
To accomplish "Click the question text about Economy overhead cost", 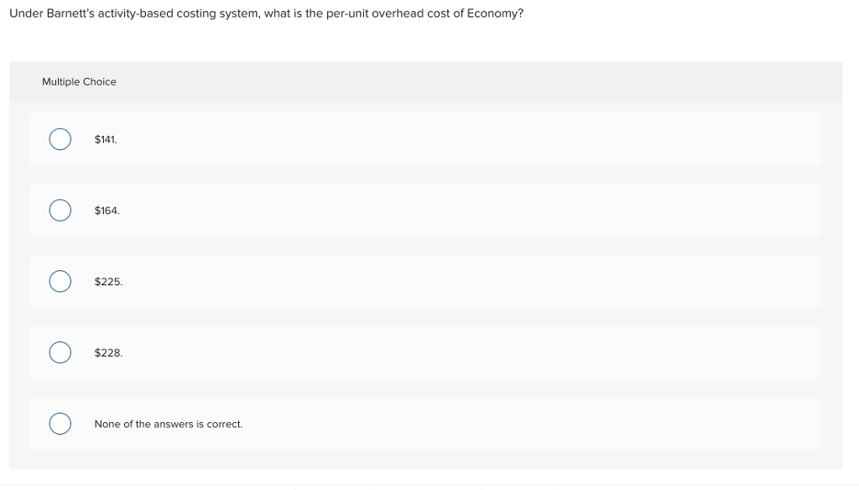I will (266, 13).
